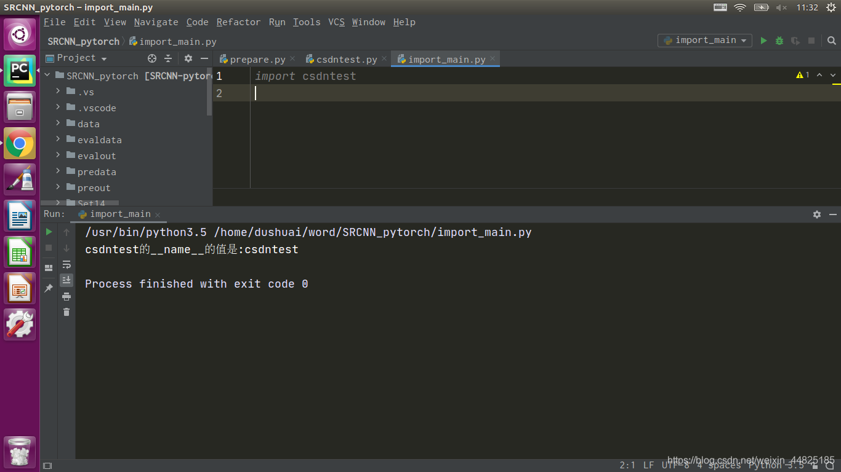The height and width of the screenshot is (472, 841).
Task: Expand the predata folder
Action: click(x=58, y=171)
